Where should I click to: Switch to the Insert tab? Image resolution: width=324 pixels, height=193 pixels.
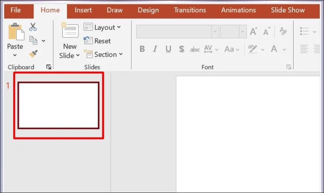click(83, 10)
